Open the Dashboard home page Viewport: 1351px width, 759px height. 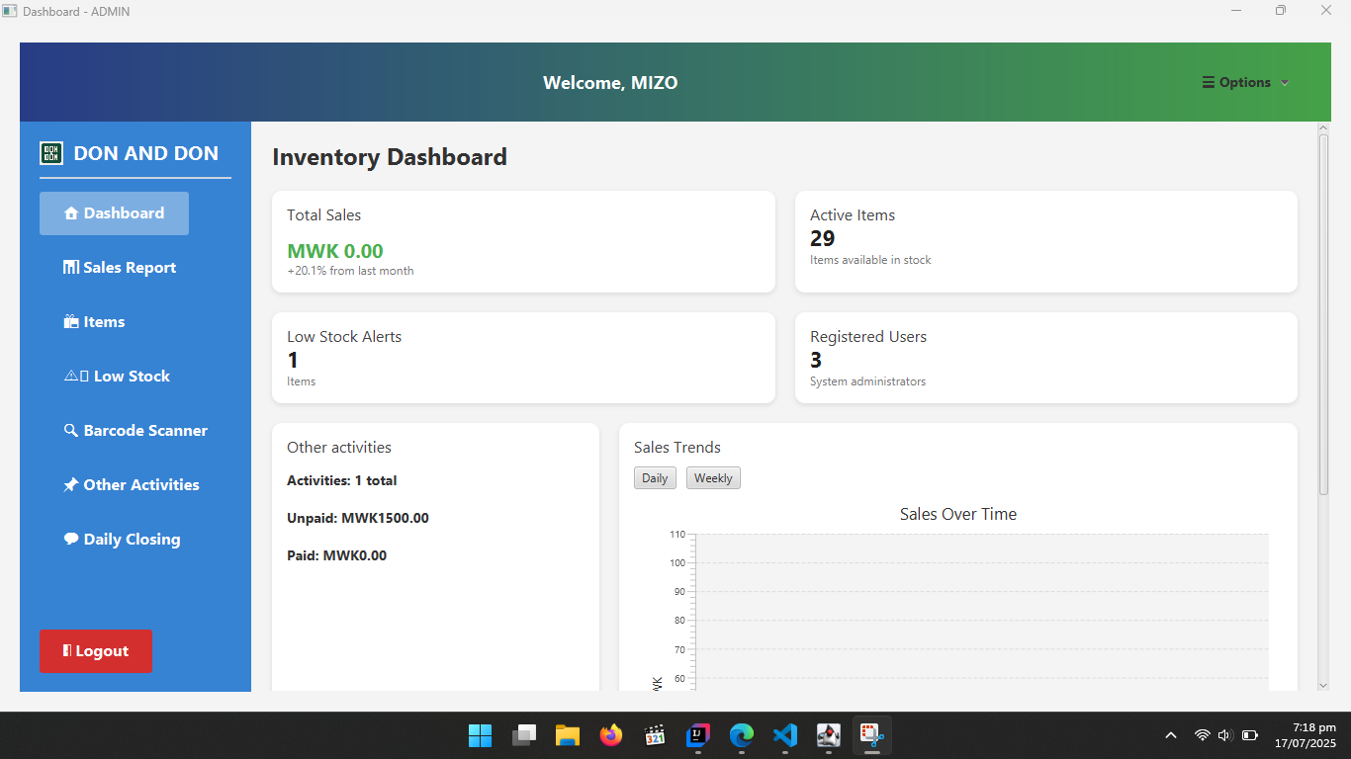point(114,213)
